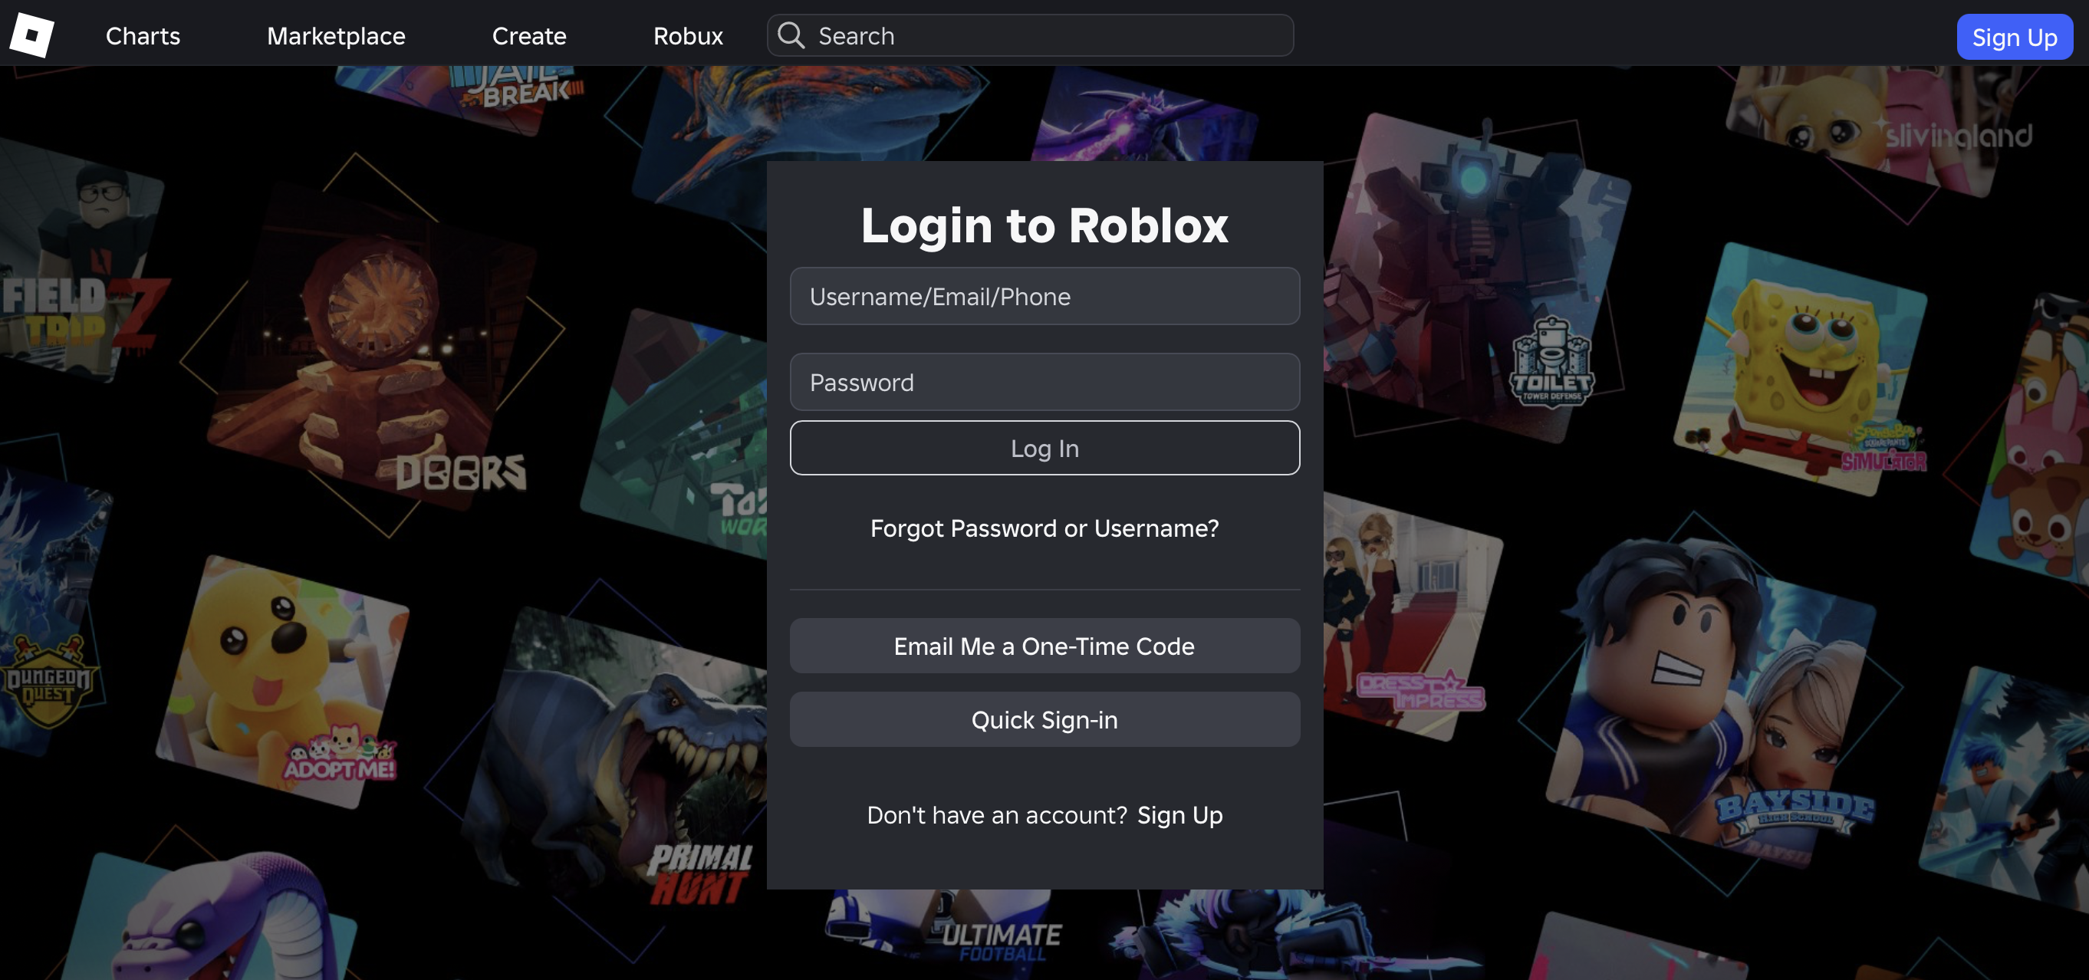
Task: Open the Charts menu
Action: [x=143, y=36]
